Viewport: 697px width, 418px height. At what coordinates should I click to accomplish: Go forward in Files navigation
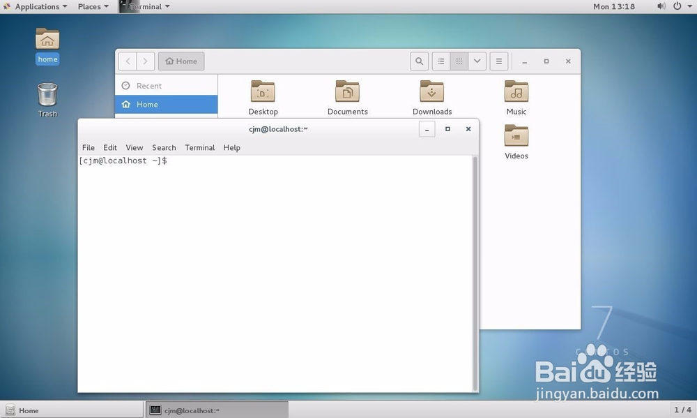click(x=146, y=61)
